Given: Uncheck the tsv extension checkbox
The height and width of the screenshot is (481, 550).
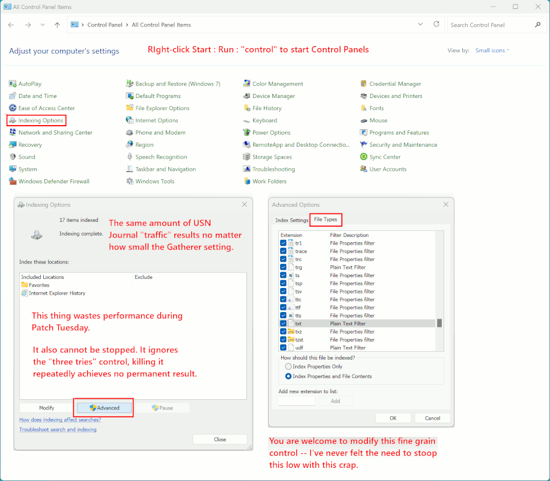Looking at the screenshot, I should (283, 292).
